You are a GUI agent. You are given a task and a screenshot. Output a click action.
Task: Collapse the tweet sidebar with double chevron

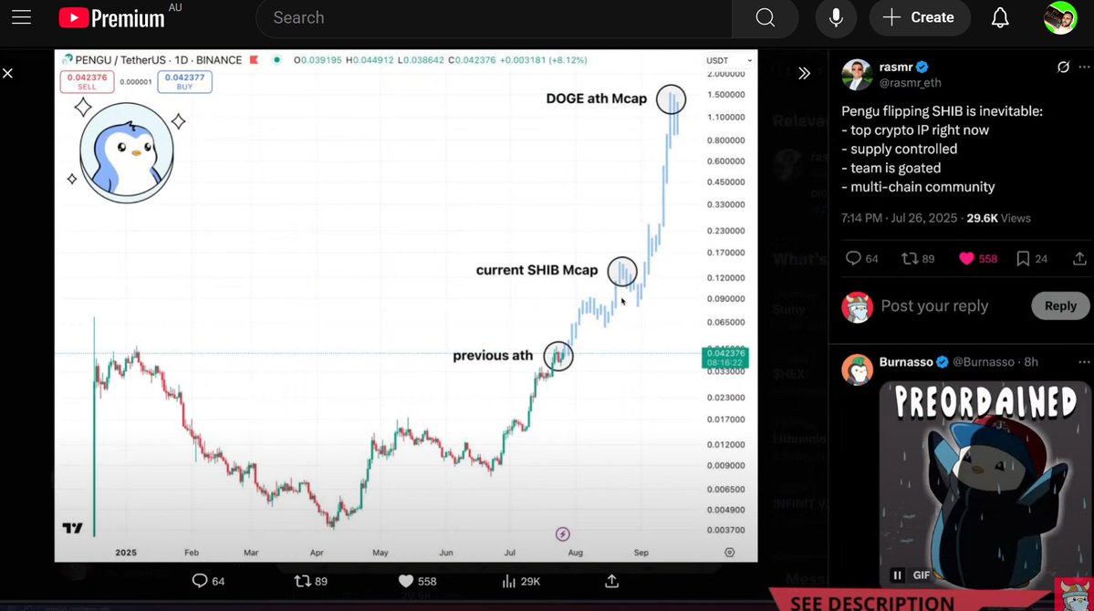tap(805, 73)
